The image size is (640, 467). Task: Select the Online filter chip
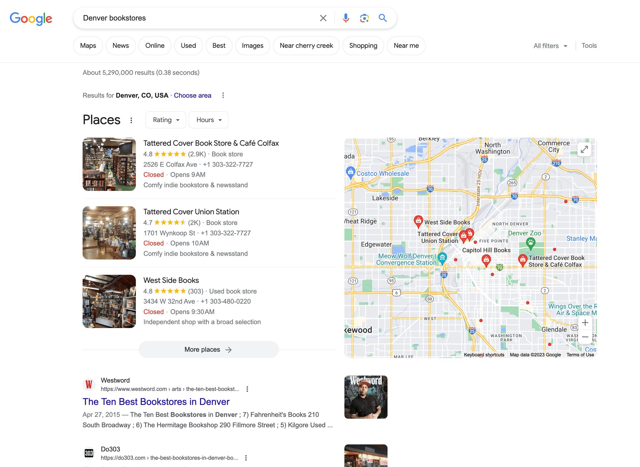tap(155, 46)
